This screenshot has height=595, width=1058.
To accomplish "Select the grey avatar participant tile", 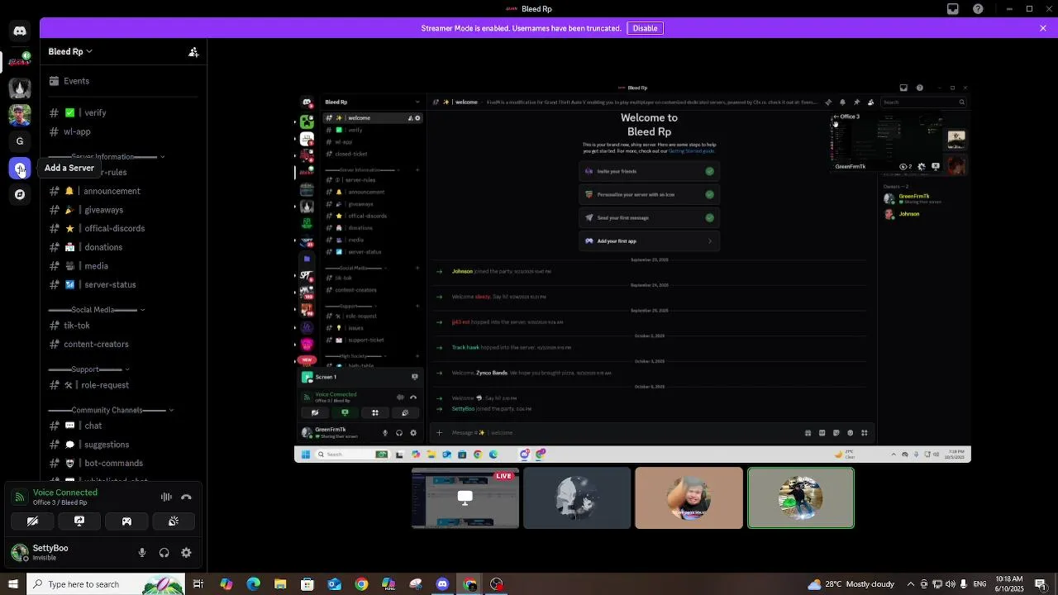I will click(x=577, y=497).
